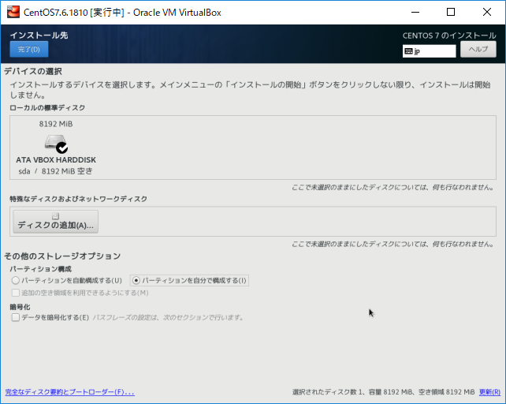506x404 pixels.
Task: Open the ヘルプ help button
Action: pyautogui.click(x=478, y=50)
